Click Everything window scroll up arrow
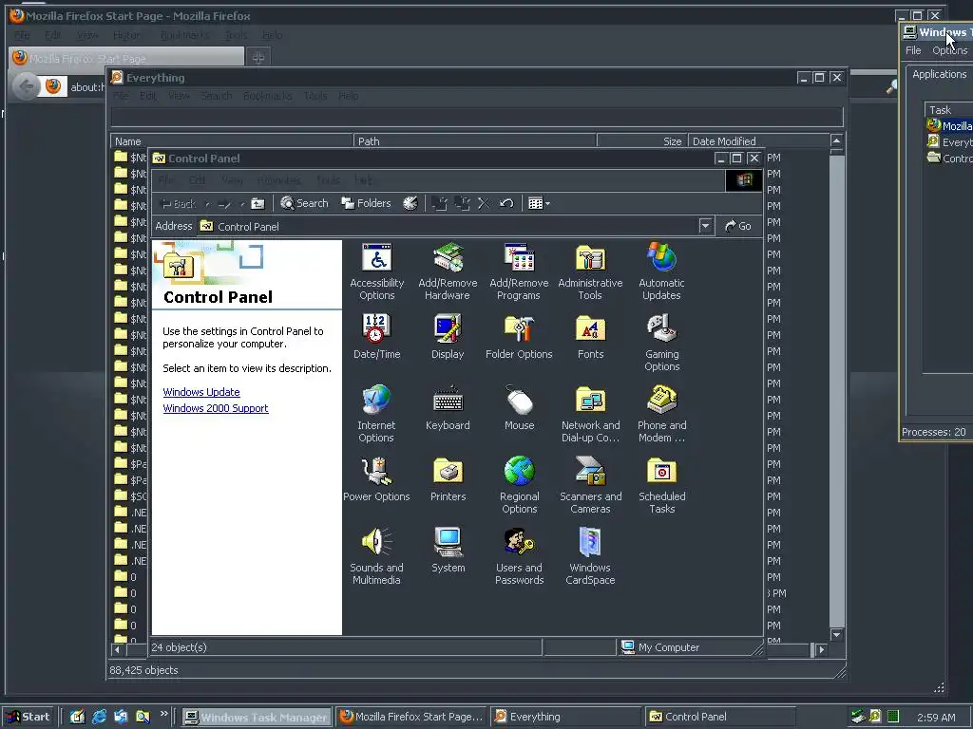Screen dimensions: 973x729 (836, 140)
